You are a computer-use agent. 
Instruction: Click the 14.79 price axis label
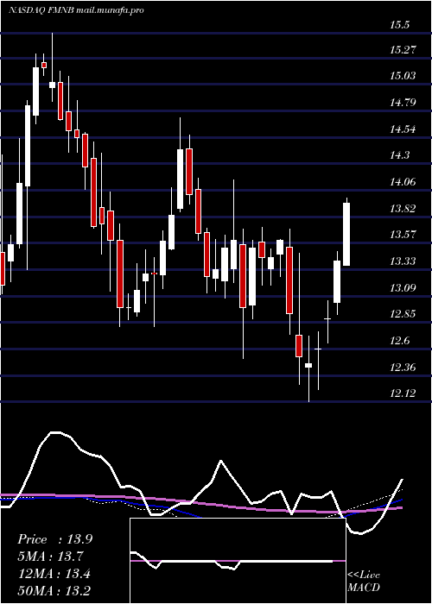pyautogui.click(x=403, y=103)
